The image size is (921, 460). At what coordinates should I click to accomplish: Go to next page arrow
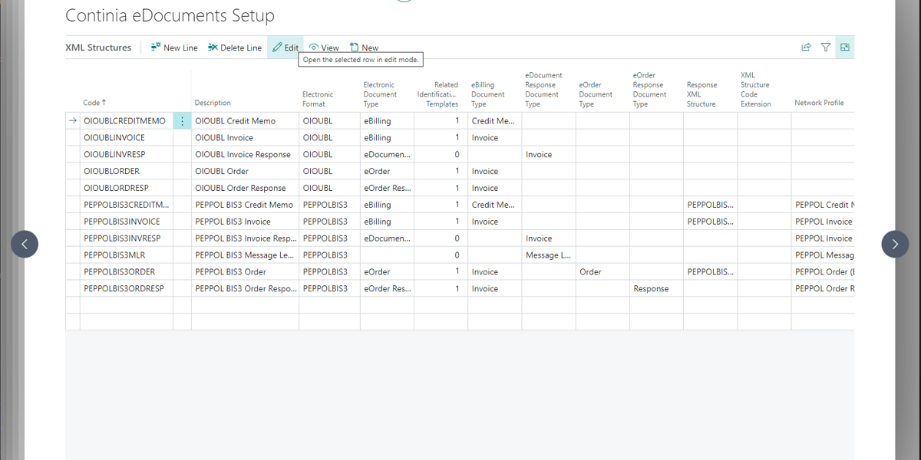[895, 245]
